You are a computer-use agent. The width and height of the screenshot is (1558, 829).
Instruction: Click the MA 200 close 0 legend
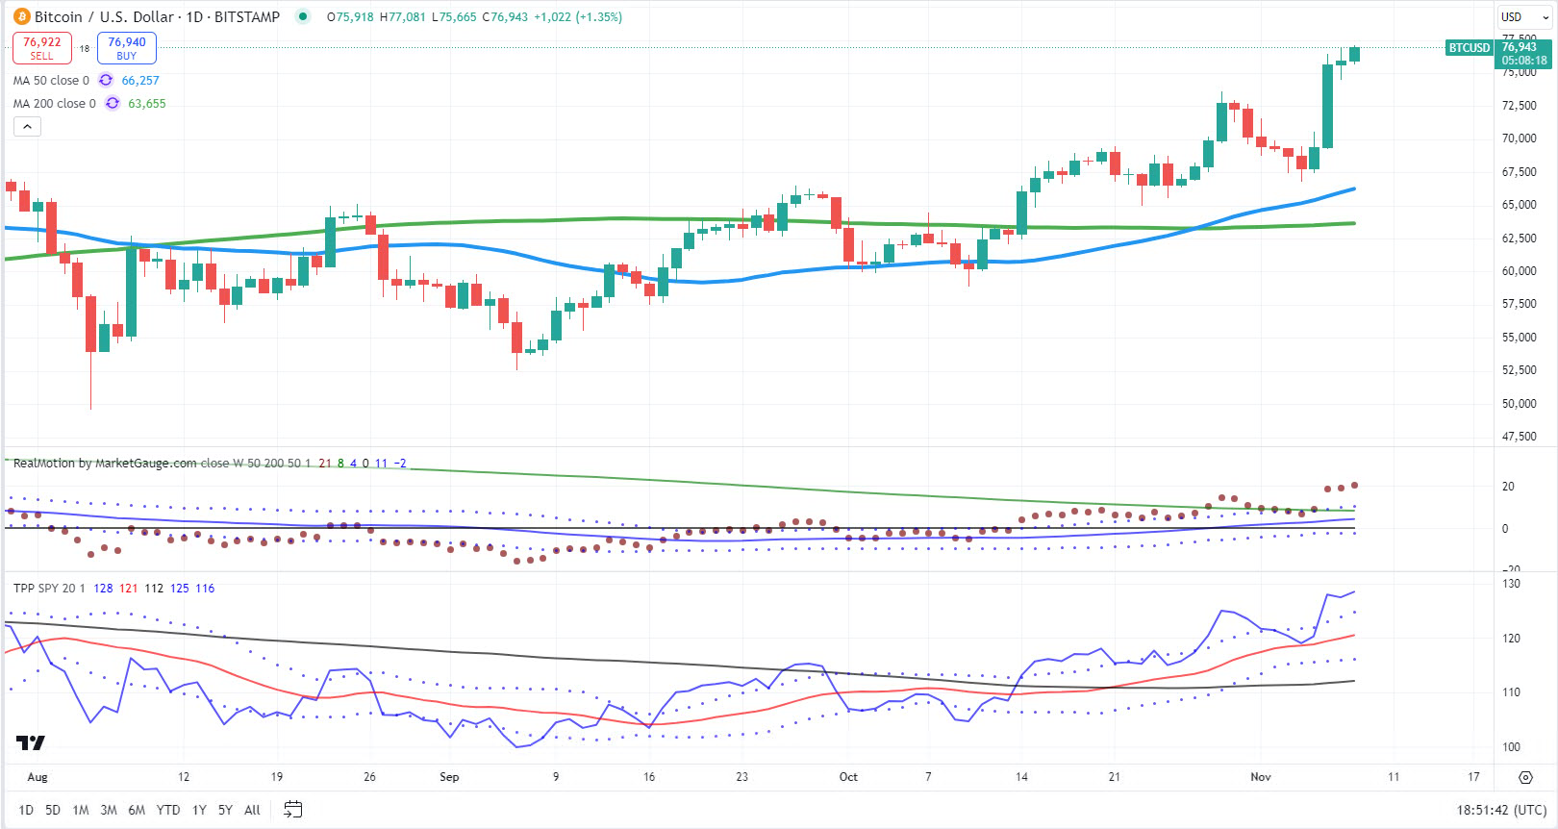coord(55,103)
